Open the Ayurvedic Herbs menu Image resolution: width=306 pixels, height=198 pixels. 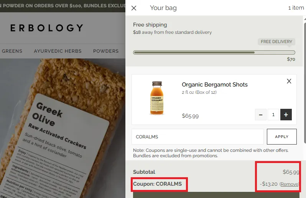(58, 51)
